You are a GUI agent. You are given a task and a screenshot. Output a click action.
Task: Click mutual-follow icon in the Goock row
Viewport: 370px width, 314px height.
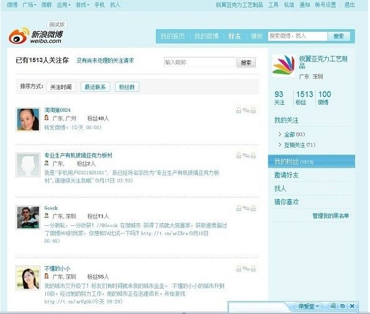pyautogui.click(x=246, y=208)
